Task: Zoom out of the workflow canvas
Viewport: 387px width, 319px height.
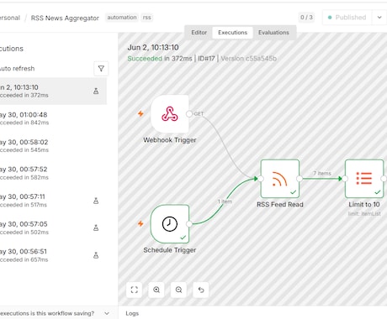Action: point(178,290)
